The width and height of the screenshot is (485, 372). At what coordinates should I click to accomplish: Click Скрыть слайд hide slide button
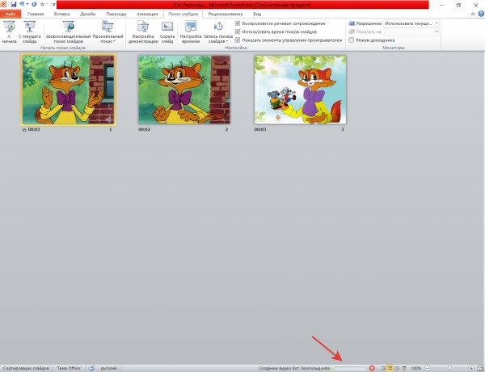(x=167, y=31)
